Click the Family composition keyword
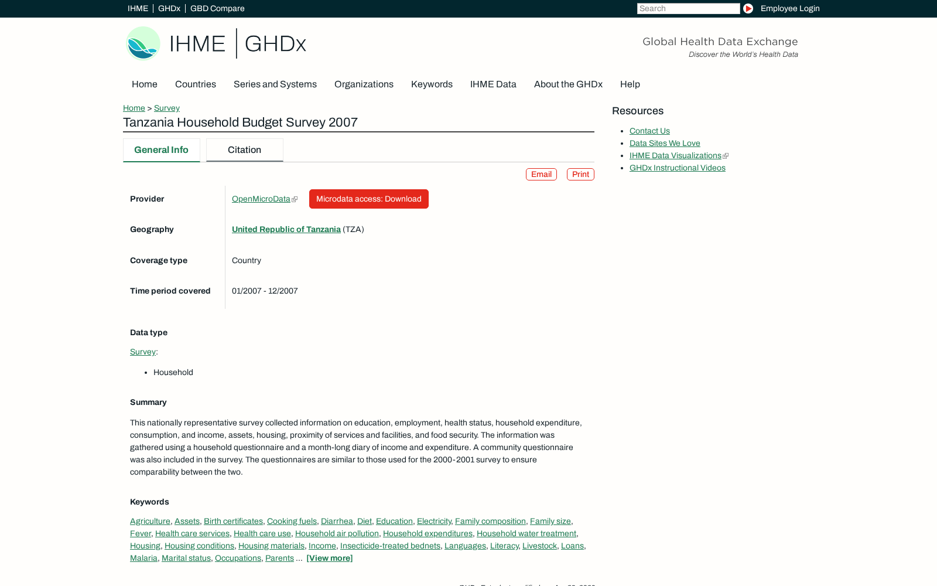 pos(490,521)
